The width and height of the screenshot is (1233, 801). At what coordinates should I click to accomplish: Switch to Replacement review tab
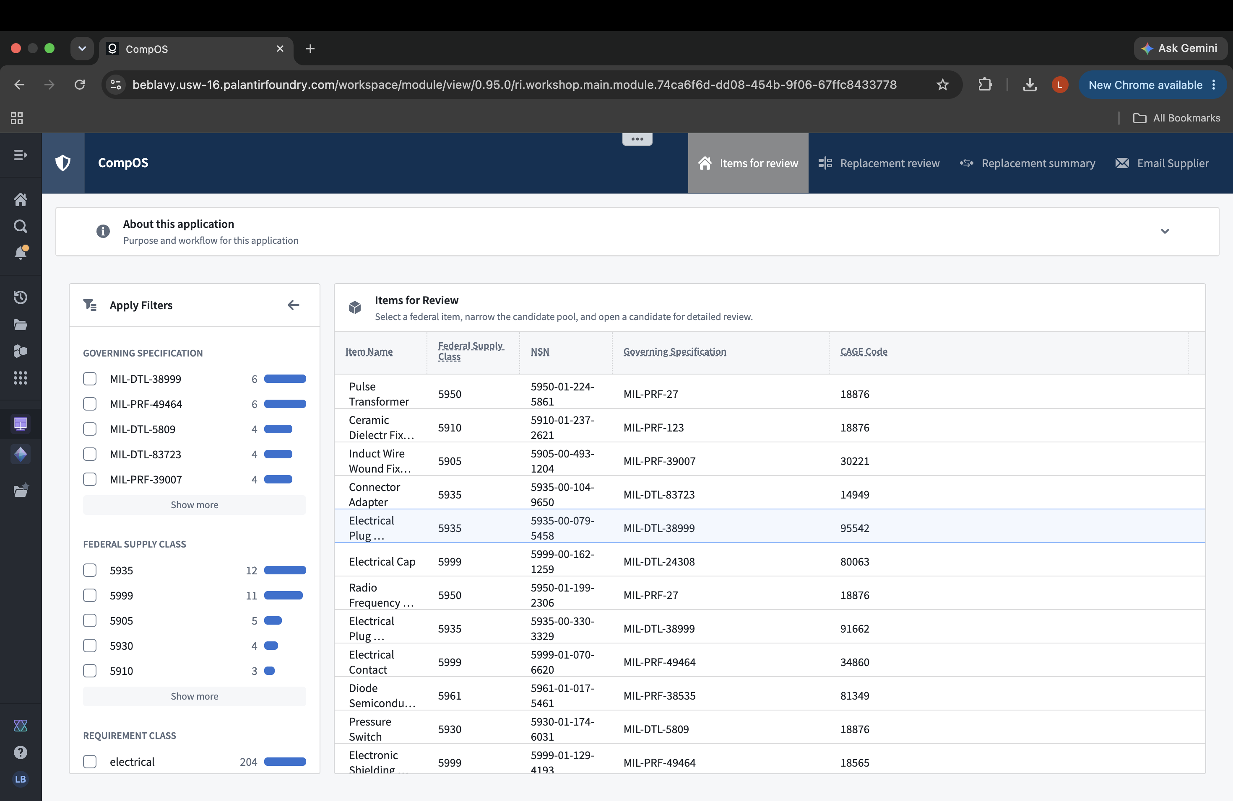pos(879,163)
